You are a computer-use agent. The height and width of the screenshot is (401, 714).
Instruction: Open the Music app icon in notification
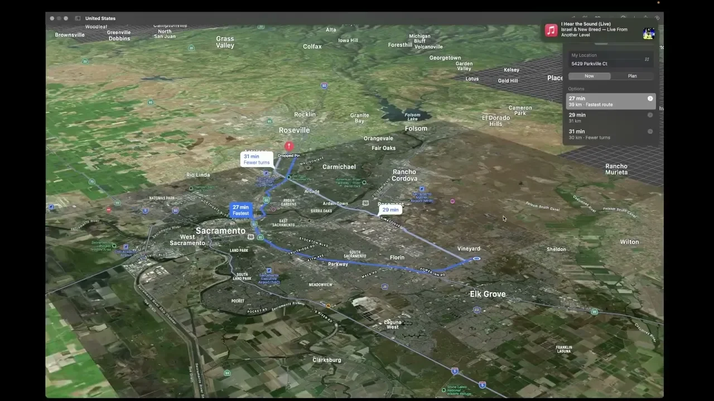click(551, 30)
